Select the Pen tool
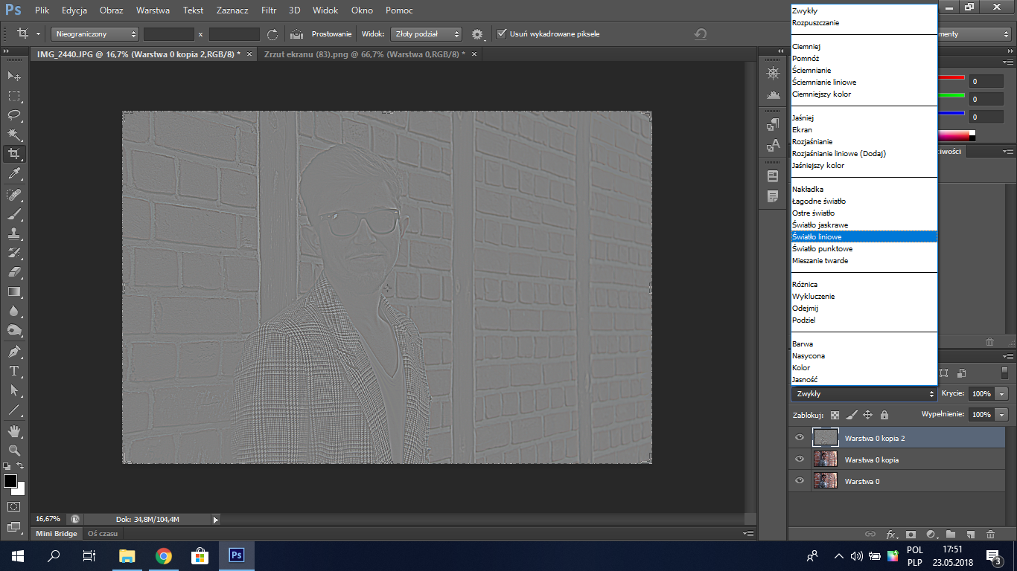The image size is (1017, 571). click(x=14, y=352)
